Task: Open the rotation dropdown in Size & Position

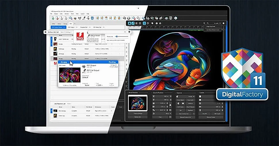Action: (x=164, y=114)
